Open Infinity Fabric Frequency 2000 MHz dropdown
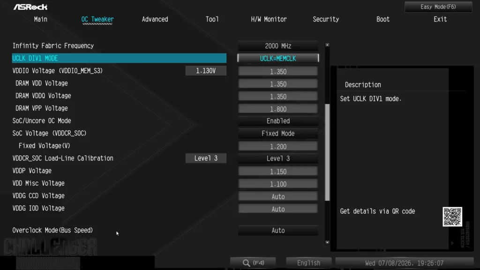 point(278,46)
